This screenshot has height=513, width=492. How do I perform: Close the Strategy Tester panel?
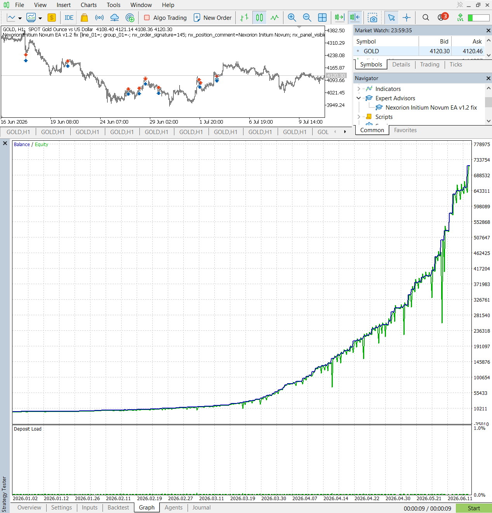[x=5, y=143]
